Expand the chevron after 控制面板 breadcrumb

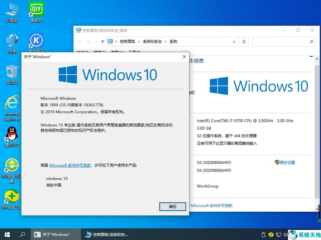pos(139,42)
